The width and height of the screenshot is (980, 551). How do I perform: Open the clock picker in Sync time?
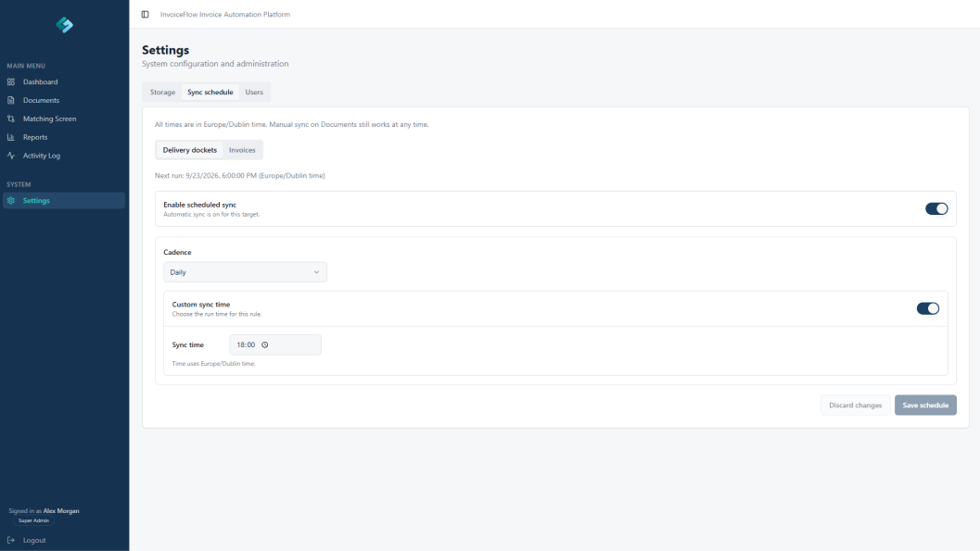265,344
